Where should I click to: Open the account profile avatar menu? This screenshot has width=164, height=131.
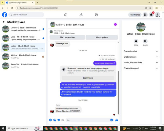pyautogui.click(x=157, y=15)
